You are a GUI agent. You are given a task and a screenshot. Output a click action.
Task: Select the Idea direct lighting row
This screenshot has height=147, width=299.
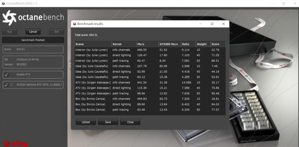[150, 72]
